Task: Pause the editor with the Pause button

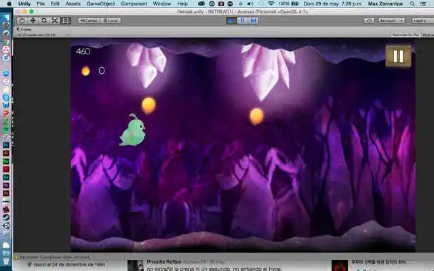Action: click(x=243, y=20)
